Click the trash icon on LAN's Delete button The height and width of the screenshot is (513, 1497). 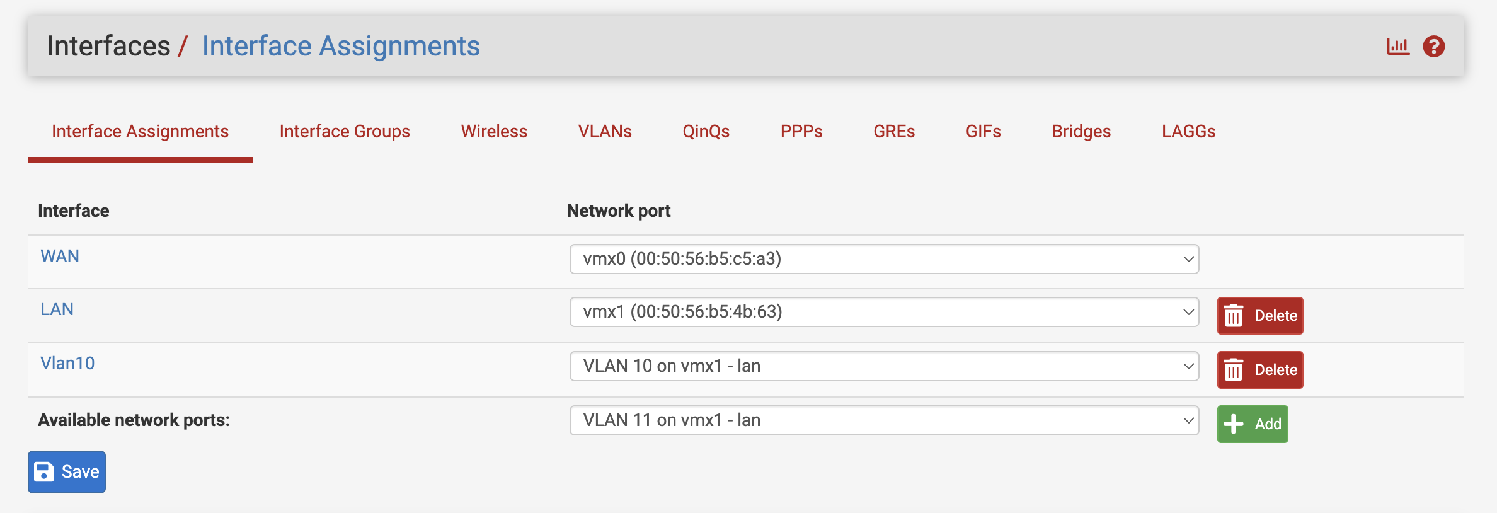point(1233,315)
